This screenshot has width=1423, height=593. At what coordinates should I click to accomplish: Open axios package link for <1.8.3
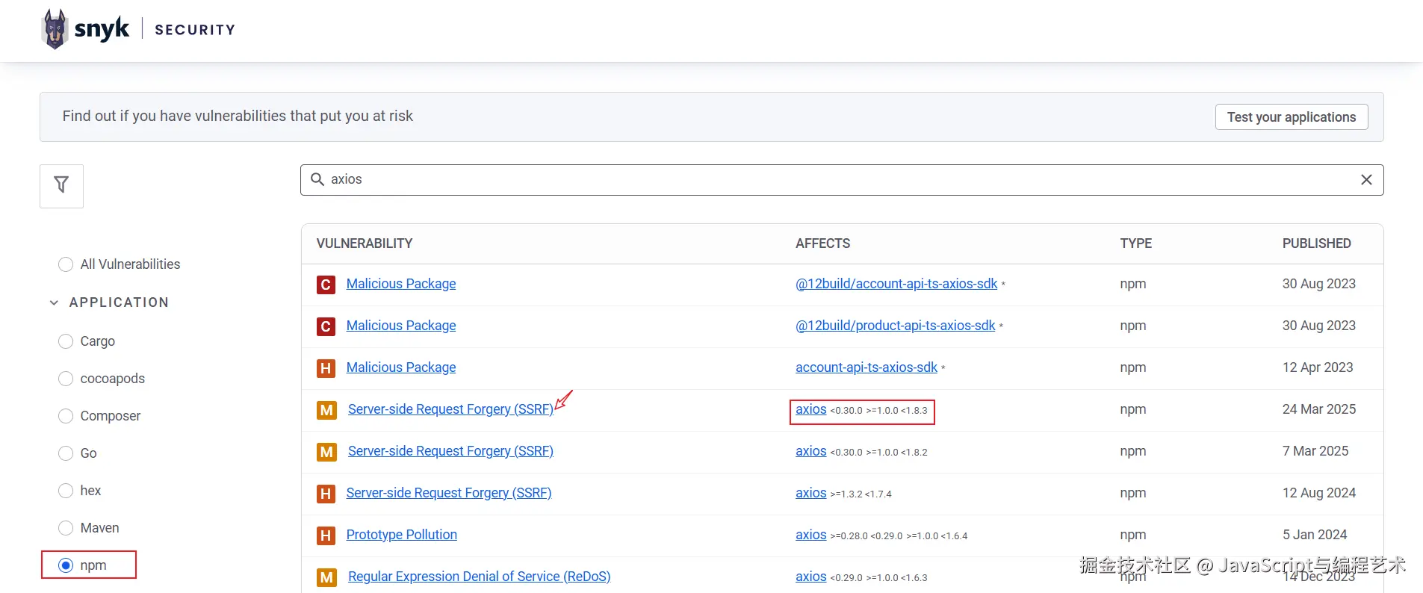pos(811,409)
